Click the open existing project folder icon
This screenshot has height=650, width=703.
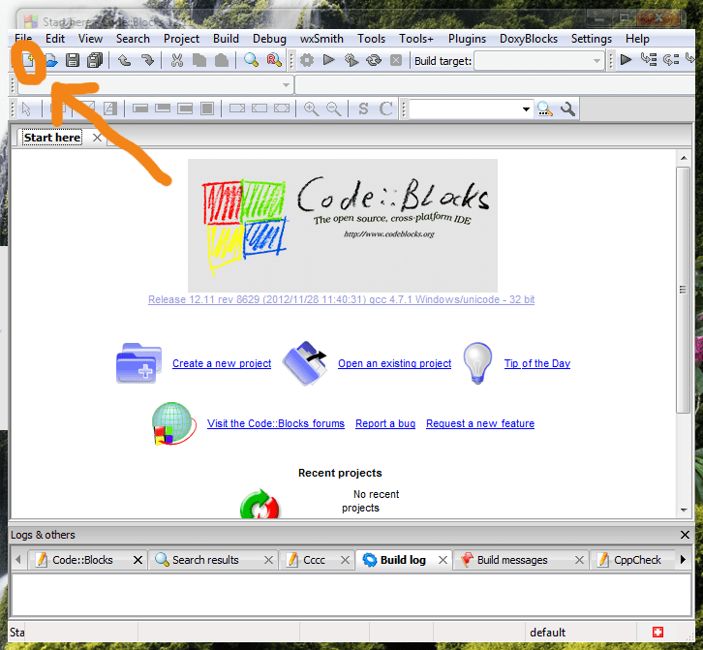(x=304, y=363)
